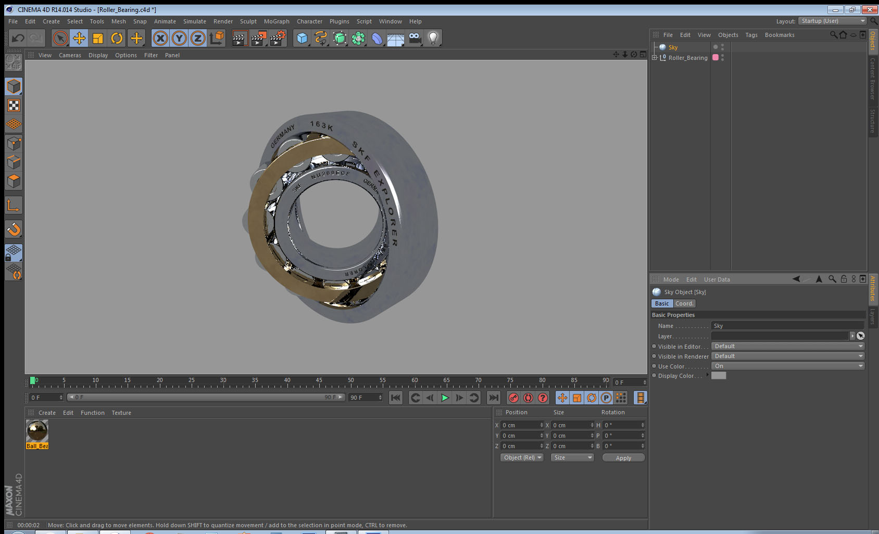Click the coordinate system icon

217,38
